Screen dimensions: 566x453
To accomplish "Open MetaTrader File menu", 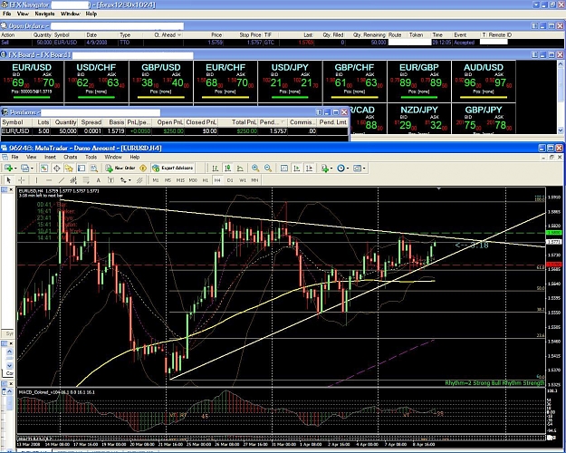I will point(14,157).
